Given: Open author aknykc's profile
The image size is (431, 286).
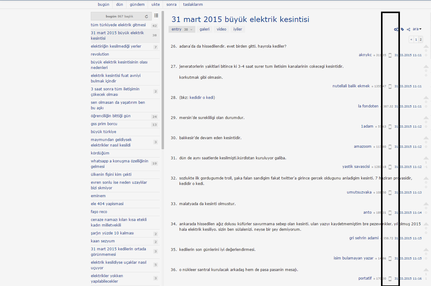Looking at the screenshot, I should 365,55.
